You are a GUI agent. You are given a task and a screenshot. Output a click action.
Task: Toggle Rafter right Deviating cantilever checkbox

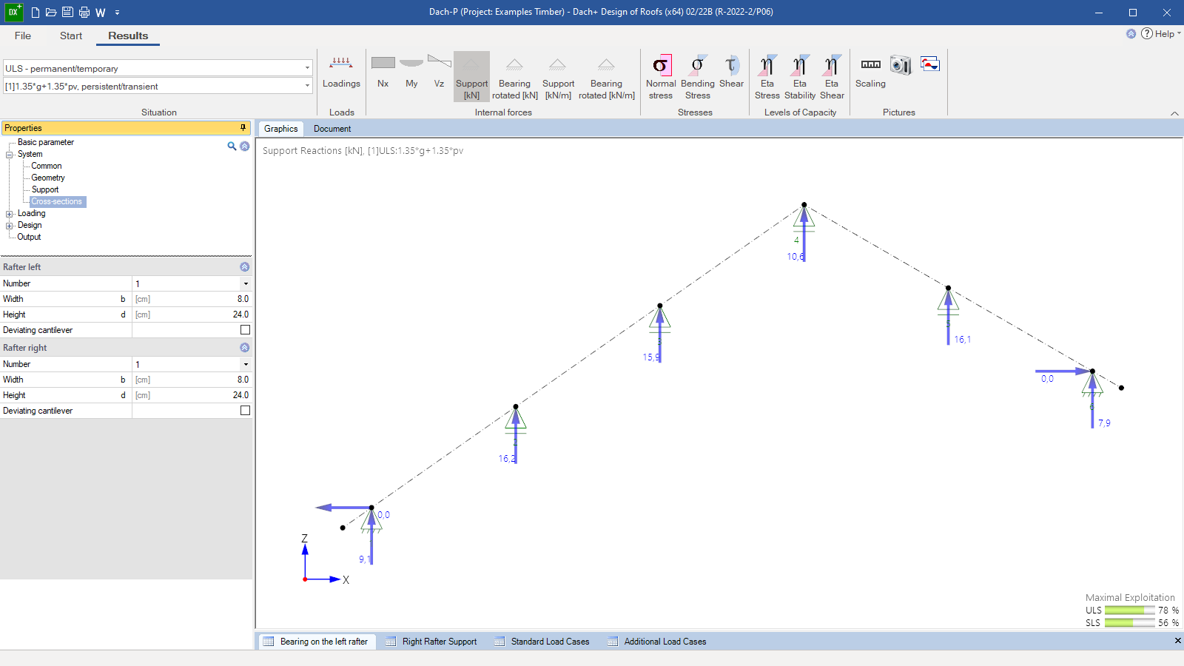click(x=245, y=411)
